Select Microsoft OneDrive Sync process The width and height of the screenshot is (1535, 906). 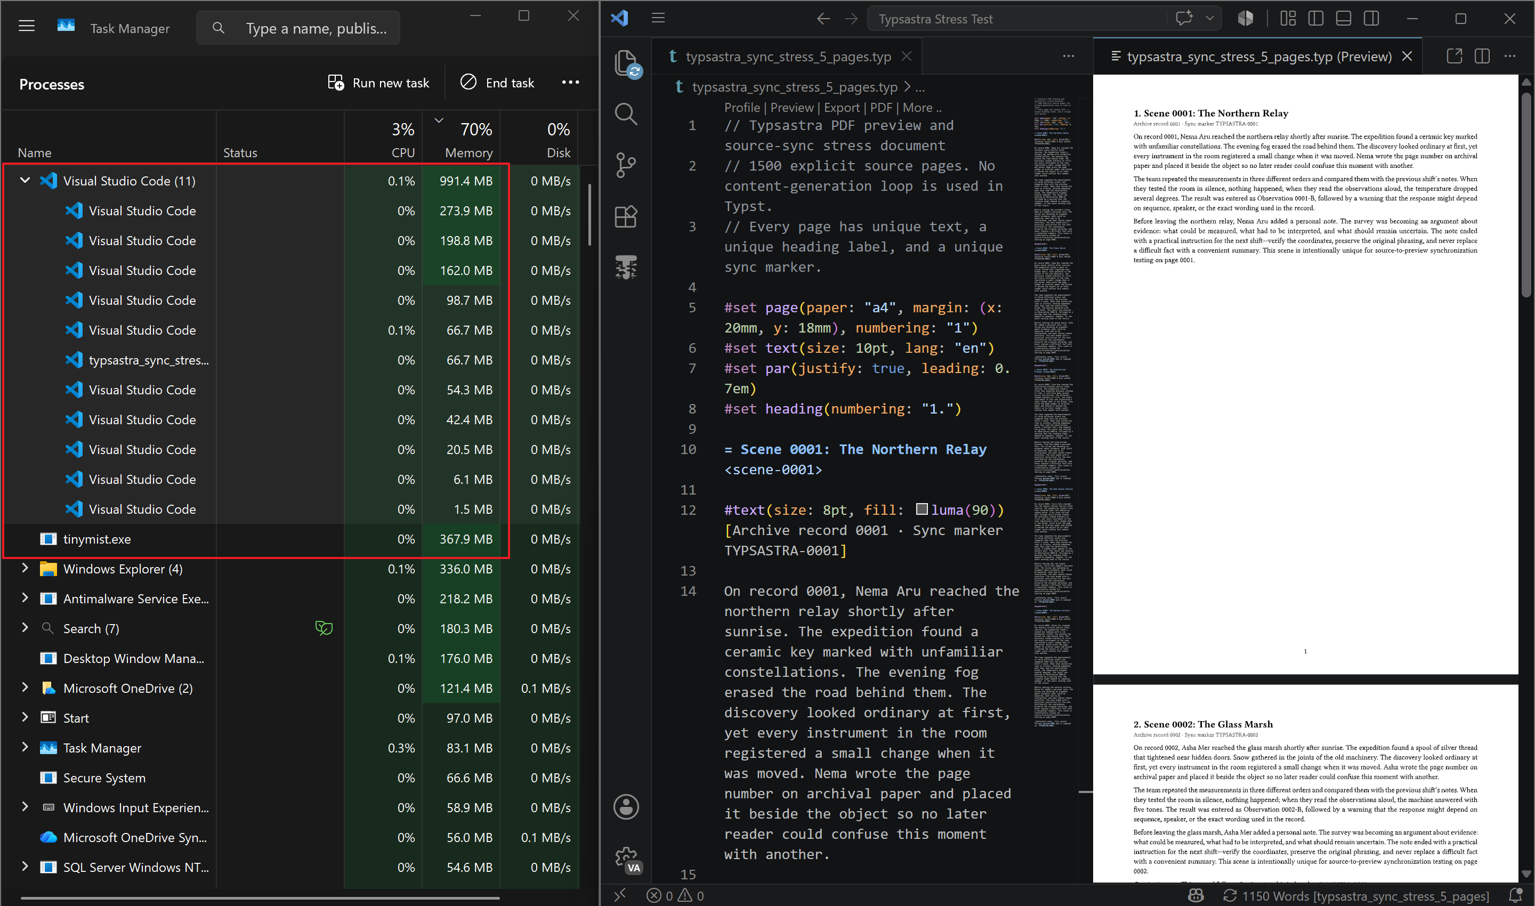[x=290, y=838]
